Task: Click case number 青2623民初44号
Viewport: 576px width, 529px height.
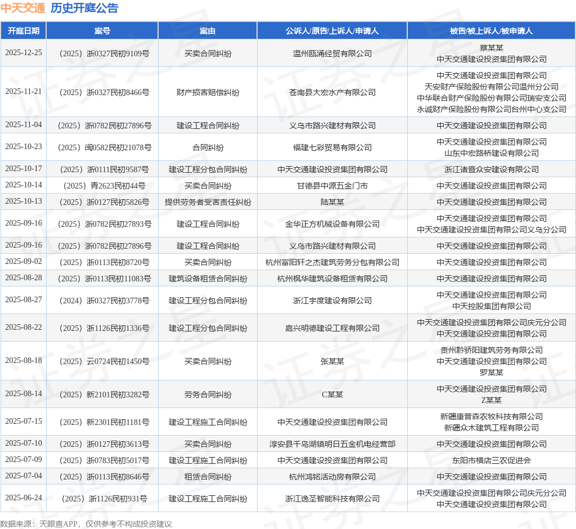Action: [104, 186]
